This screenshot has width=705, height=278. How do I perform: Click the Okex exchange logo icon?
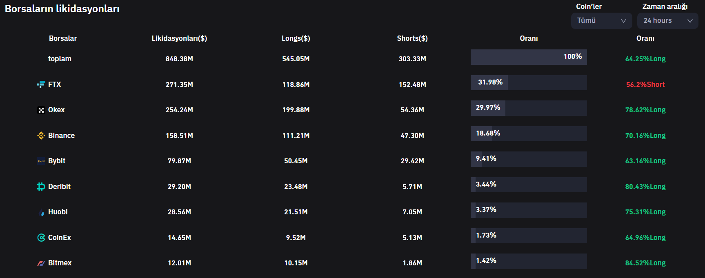tap(41, 110)
